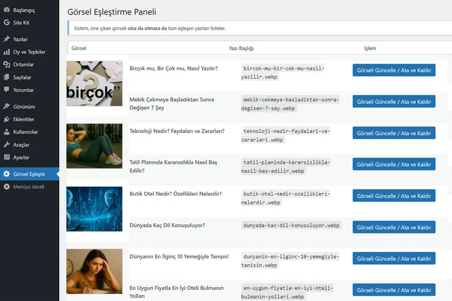The width and height of the screenshot is (452, 301).
Task: Open the Kullanıcılar menu item
Action: [25, 132]
